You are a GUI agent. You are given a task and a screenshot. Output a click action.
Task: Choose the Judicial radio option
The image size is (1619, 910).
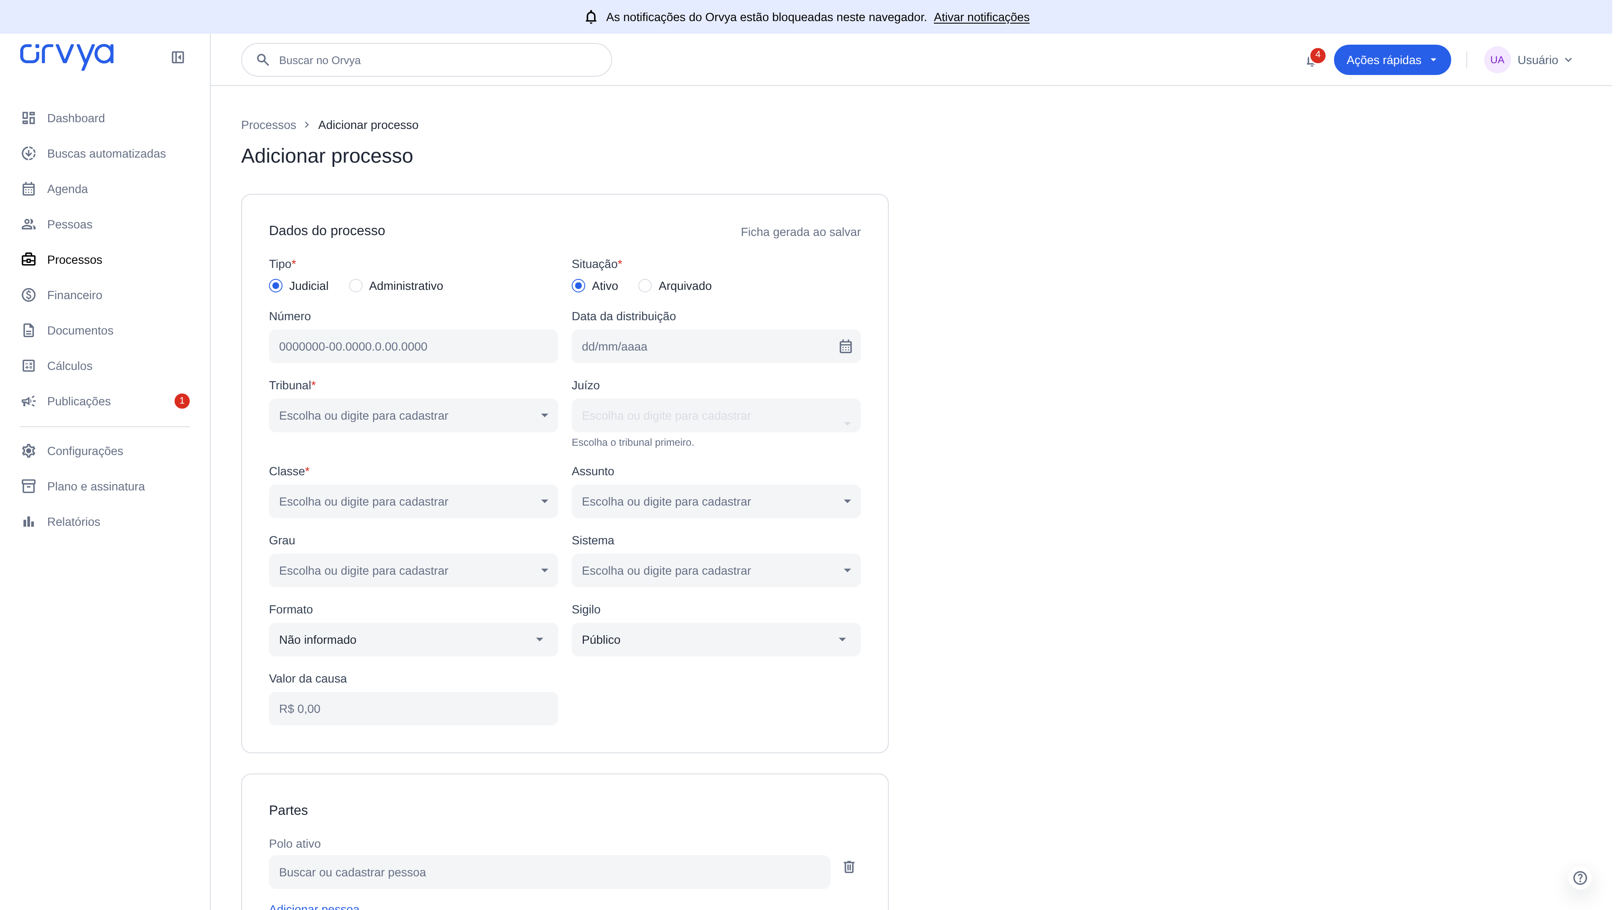pyautogui.click(x=276, y=286)
